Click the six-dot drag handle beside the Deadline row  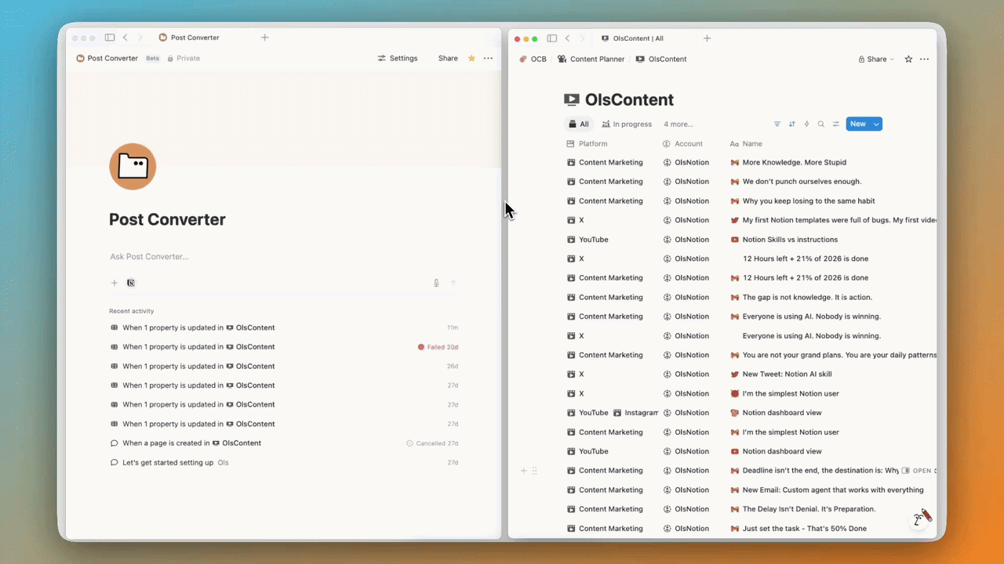[535, 471]
